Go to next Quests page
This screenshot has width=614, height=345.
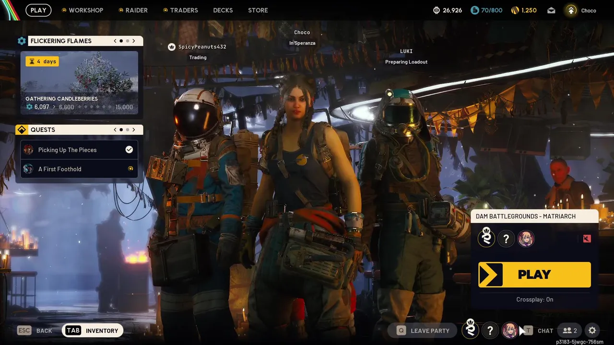click(x=134, y=130)
